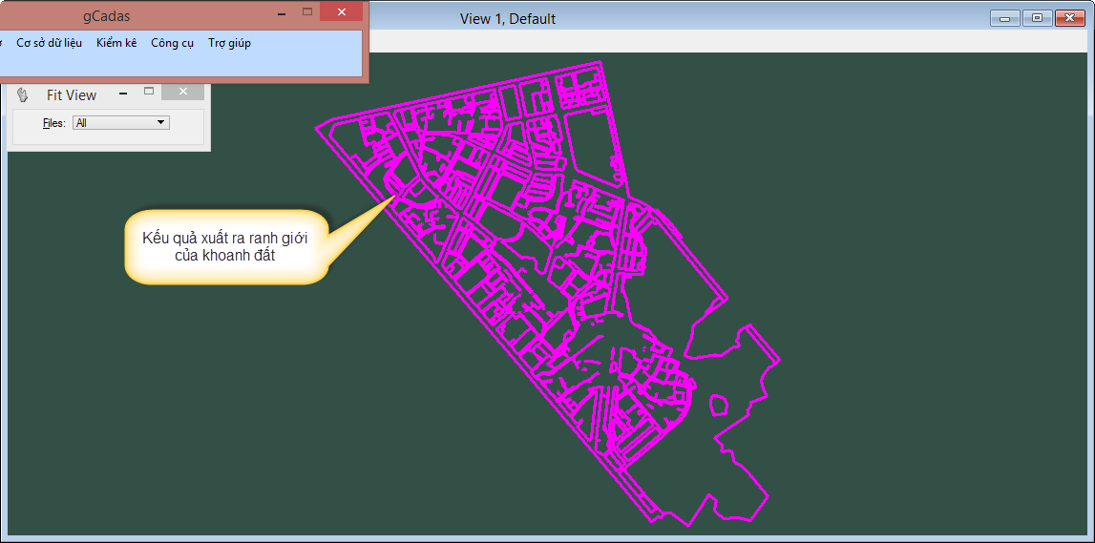The image size is (1095, 543).
Task: Close the Fit View dialog
Action: point(182,92)
